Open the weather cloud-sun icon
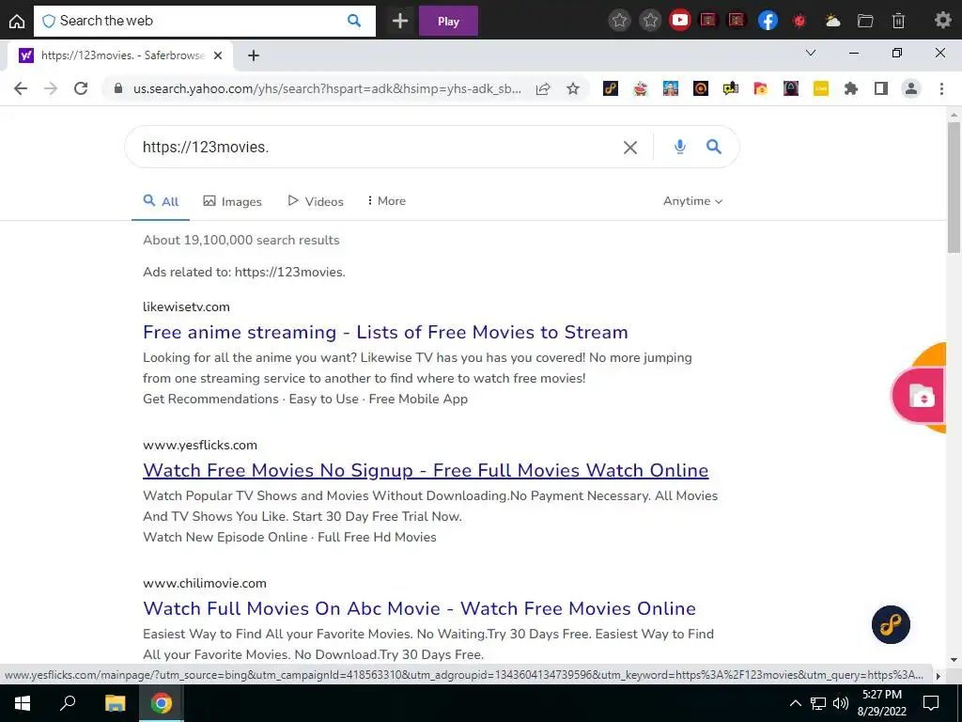Viewport: 962px width, 722px height. tap(832, 21)
